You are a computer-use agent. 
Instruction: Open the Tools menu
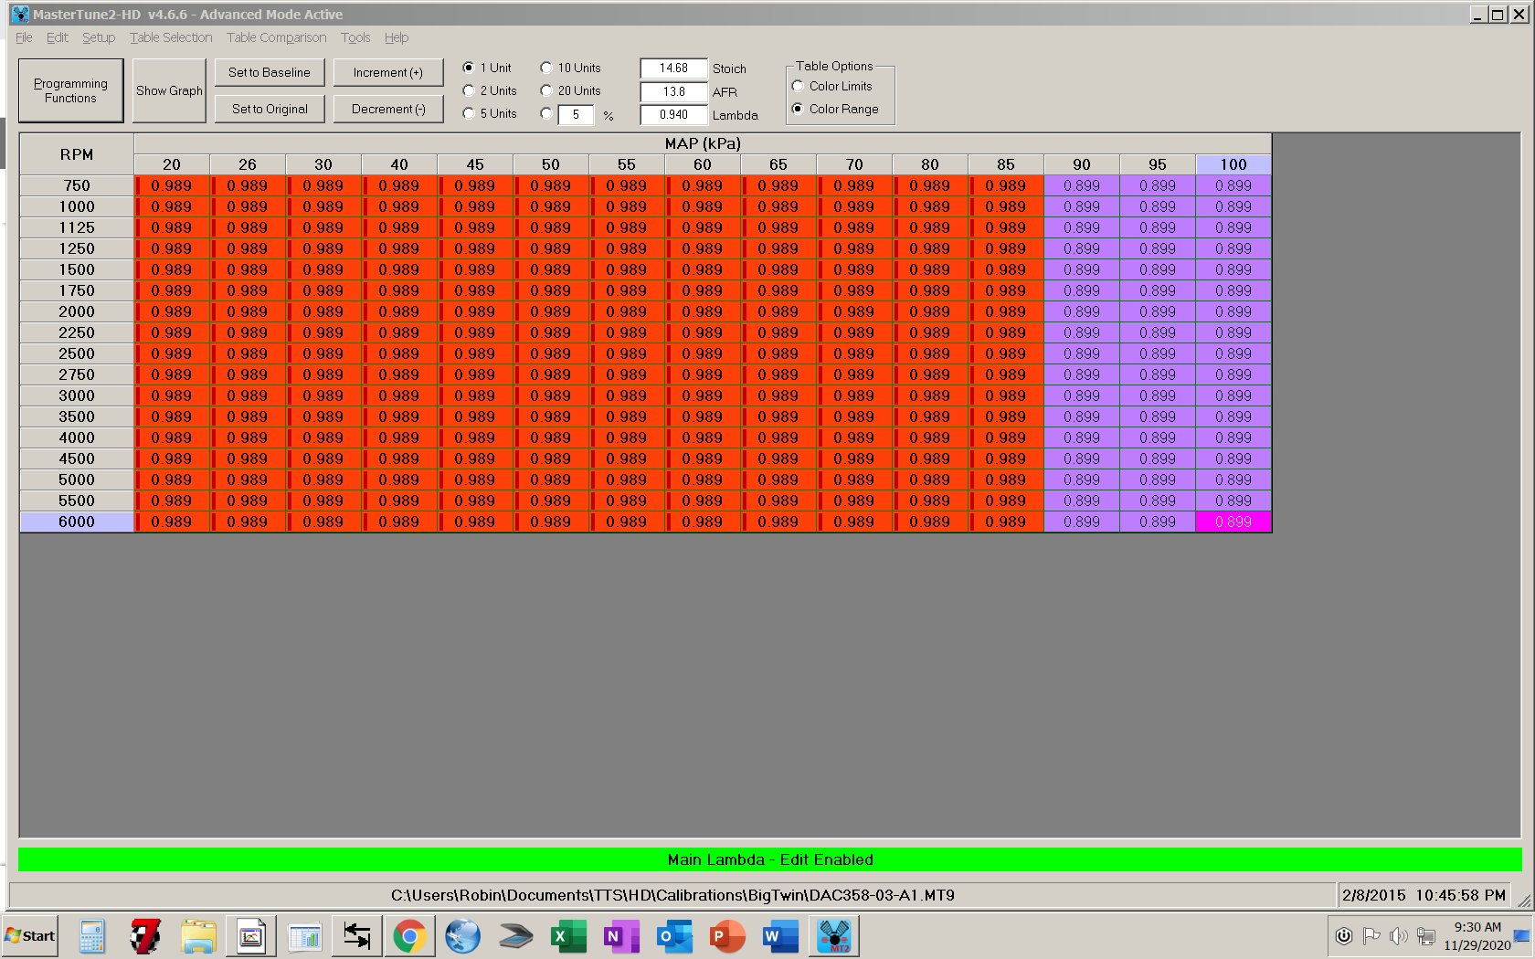[x=355, y=37]
